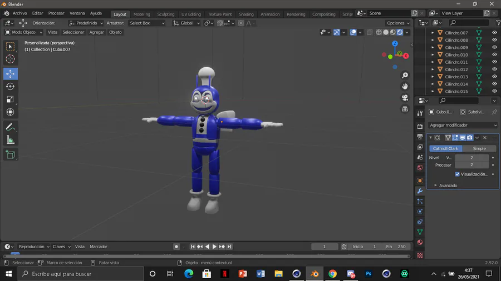Select the Scale tool
Image resolution: width=501 pixels, height=281 pixels.
pyautogui.click(x=10, y=99)
